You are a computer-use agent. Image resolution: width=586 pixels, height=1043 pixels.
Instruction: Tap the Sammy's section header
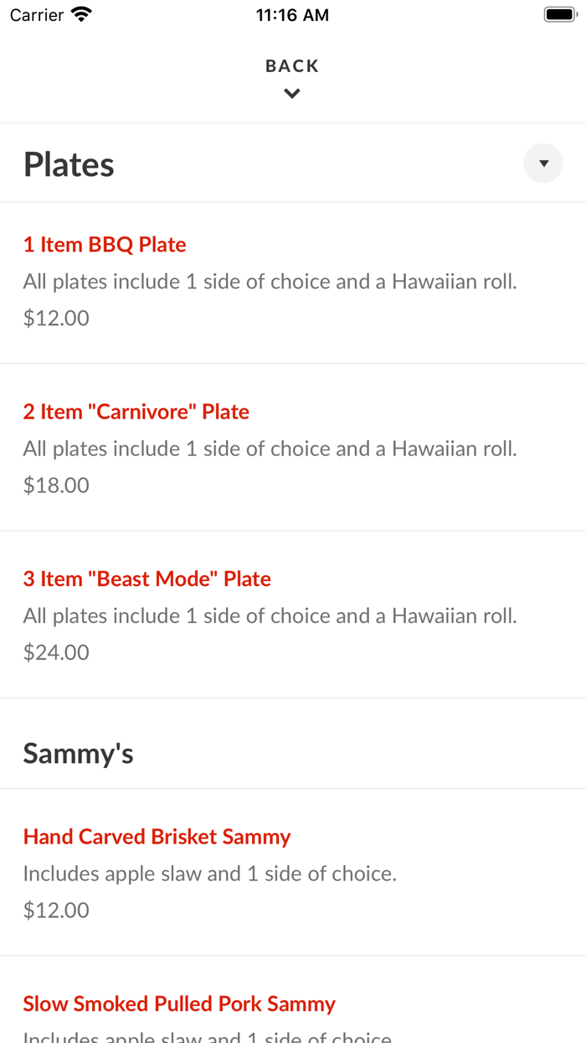(x=79, y=754)
